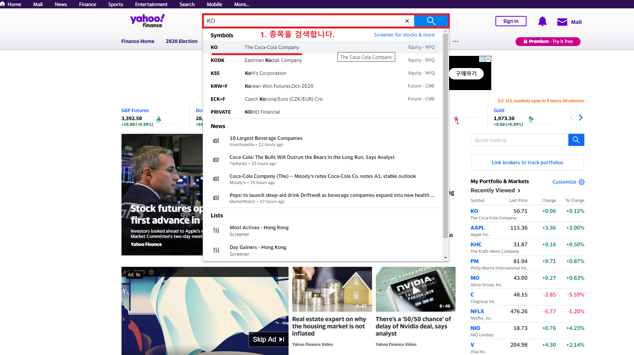
Task: Open the News tab in top bar
Action: point(61,4)
